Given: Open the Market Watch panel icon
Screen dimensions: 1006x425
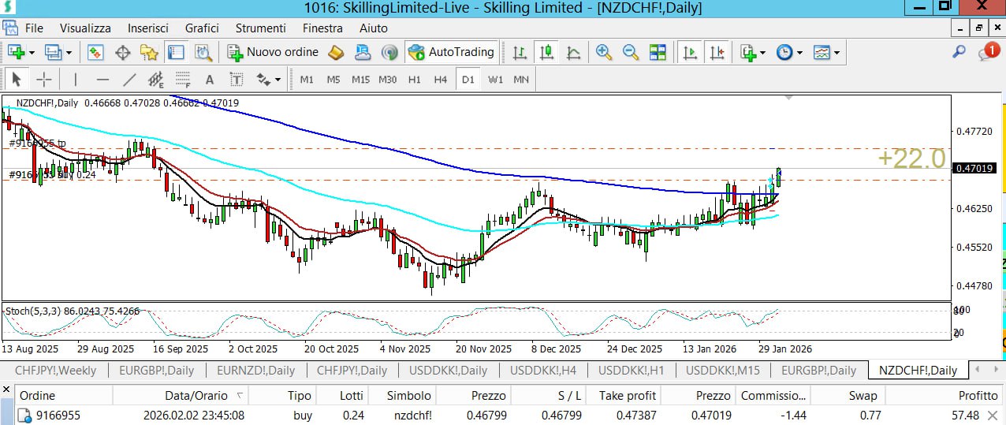Looking at the screenshot, I should pyautogui.click(x=95, y=53).
